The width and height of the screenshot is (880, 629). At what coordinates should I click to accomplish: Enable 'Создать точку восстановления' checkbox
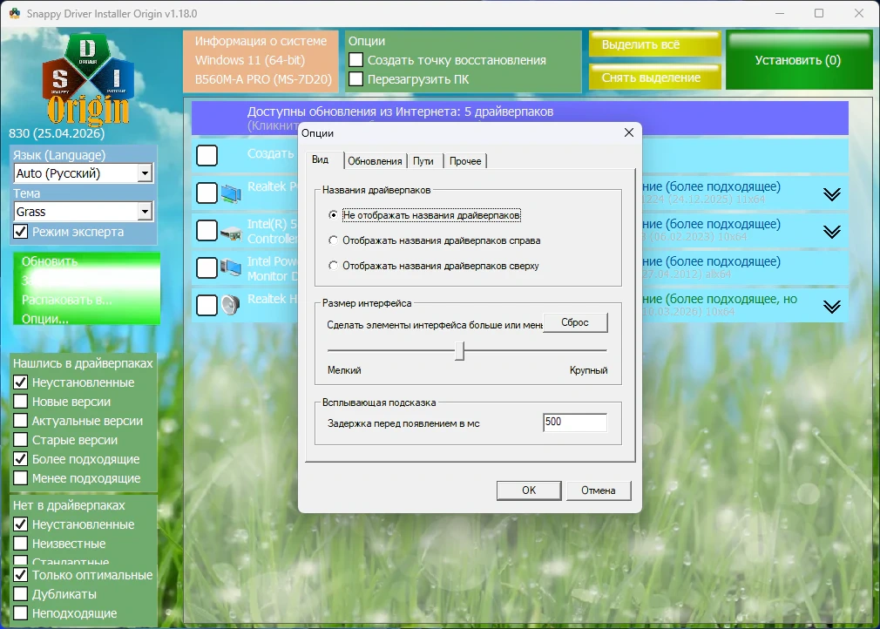tap(355, 60)
